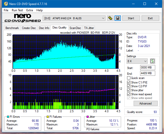Click the PI Failures jitter graph area
Viewport: 164px width, 134px height.
click(x=66, y=92)
